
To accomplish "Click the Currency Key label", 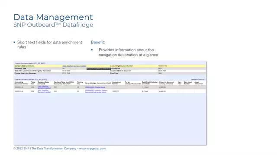I will (116, 68).
